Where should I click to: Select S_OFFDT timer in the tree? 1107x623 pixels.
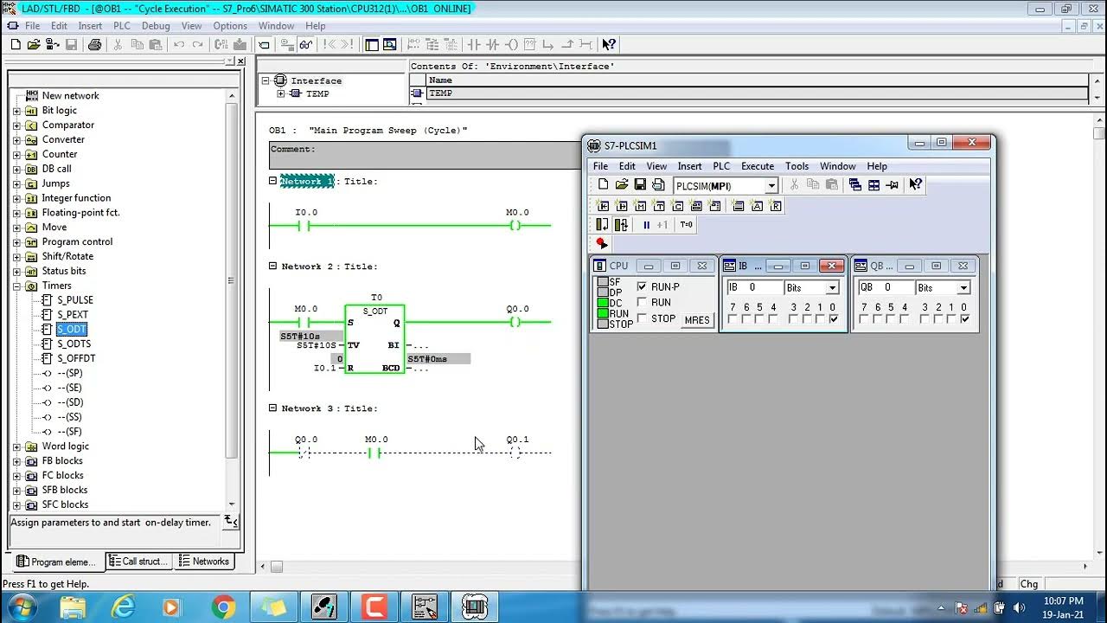[x=76, y=358]
